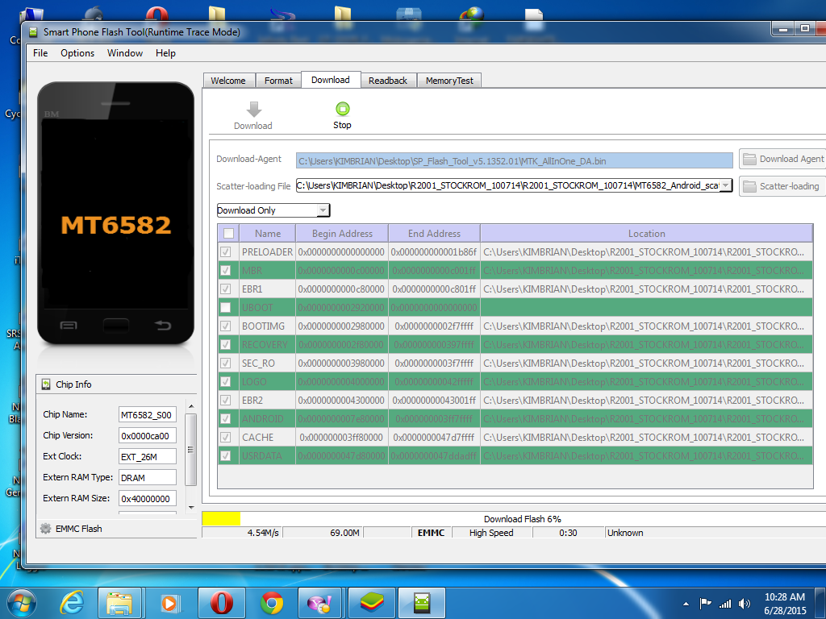Screen dimensions: 826x619
Task: Expand the Scatter-loading File path dropdown
Action: (x=725, y=185)
